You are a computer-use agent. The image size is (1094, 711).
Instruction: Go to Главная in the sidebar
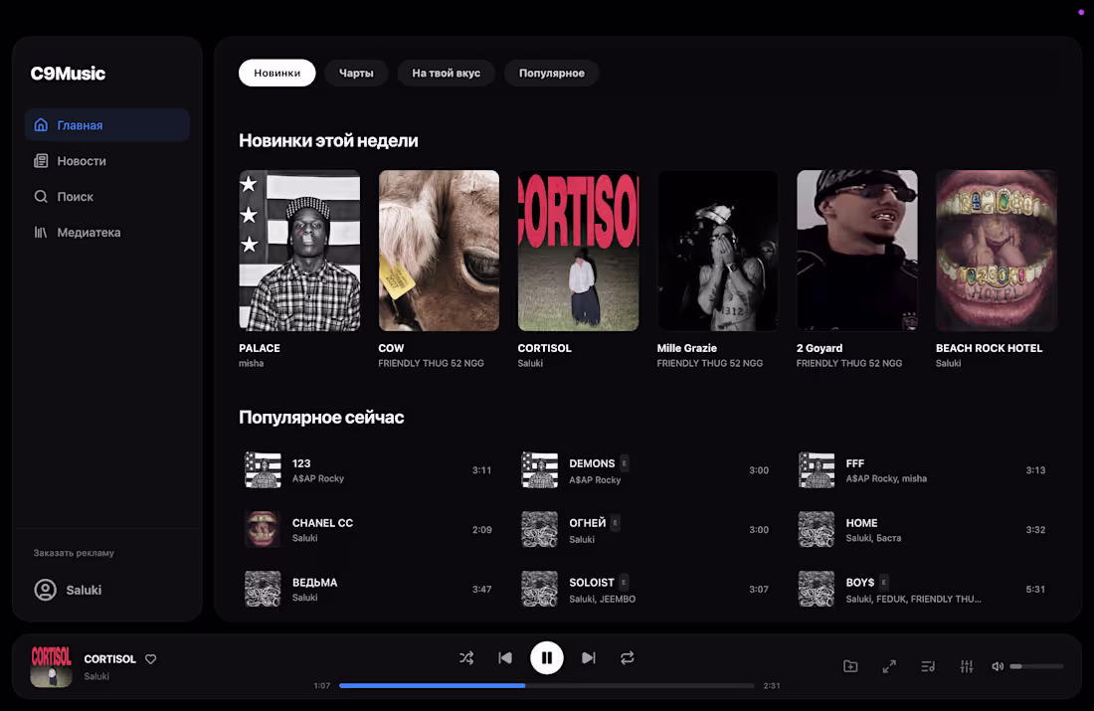[106, 125]
